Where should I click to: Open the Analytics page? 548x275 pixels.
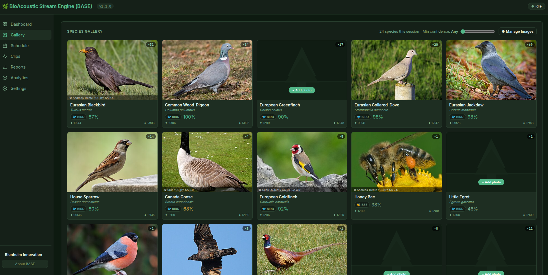(26, 78)
